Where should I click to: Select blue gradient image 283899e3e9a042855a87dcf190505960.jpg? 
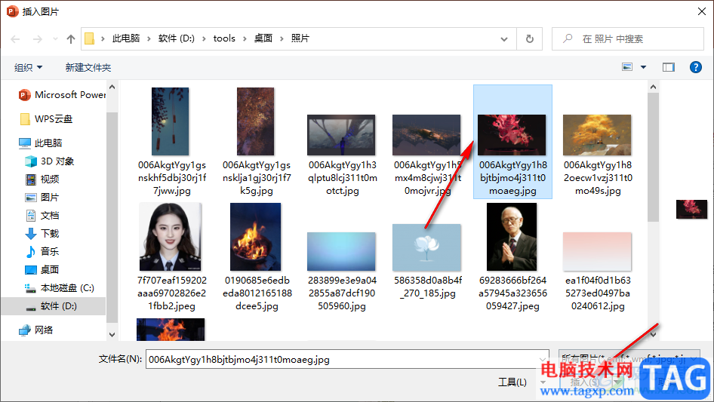342,272
